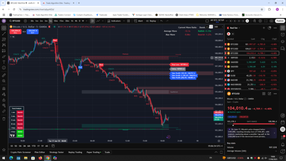This screenshot has height=161, width=286.
Task: Expand chart style dropdown arrow beside line icon
Action: point(103,21)
